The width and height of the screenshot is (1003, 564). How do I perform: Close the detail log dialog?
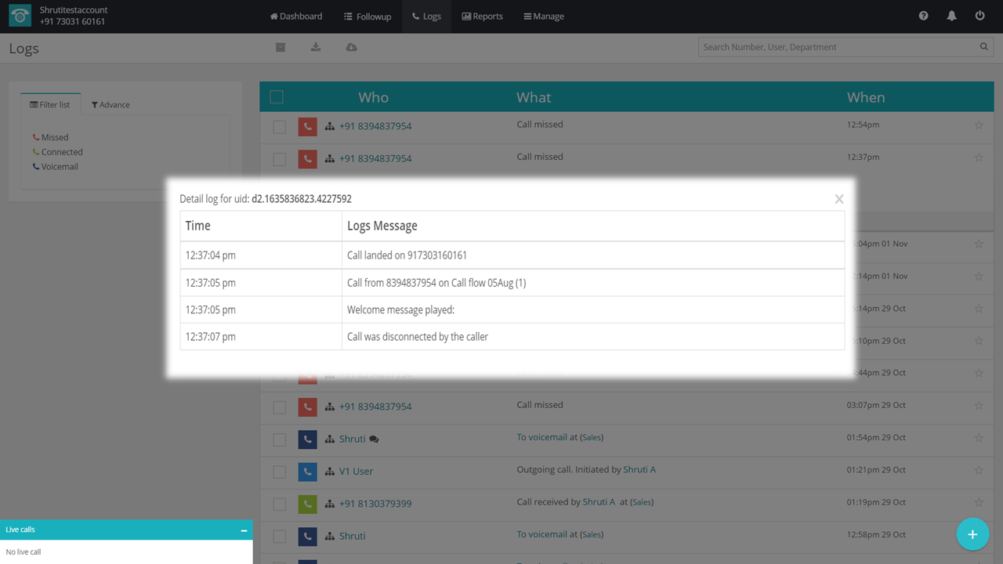838,199
